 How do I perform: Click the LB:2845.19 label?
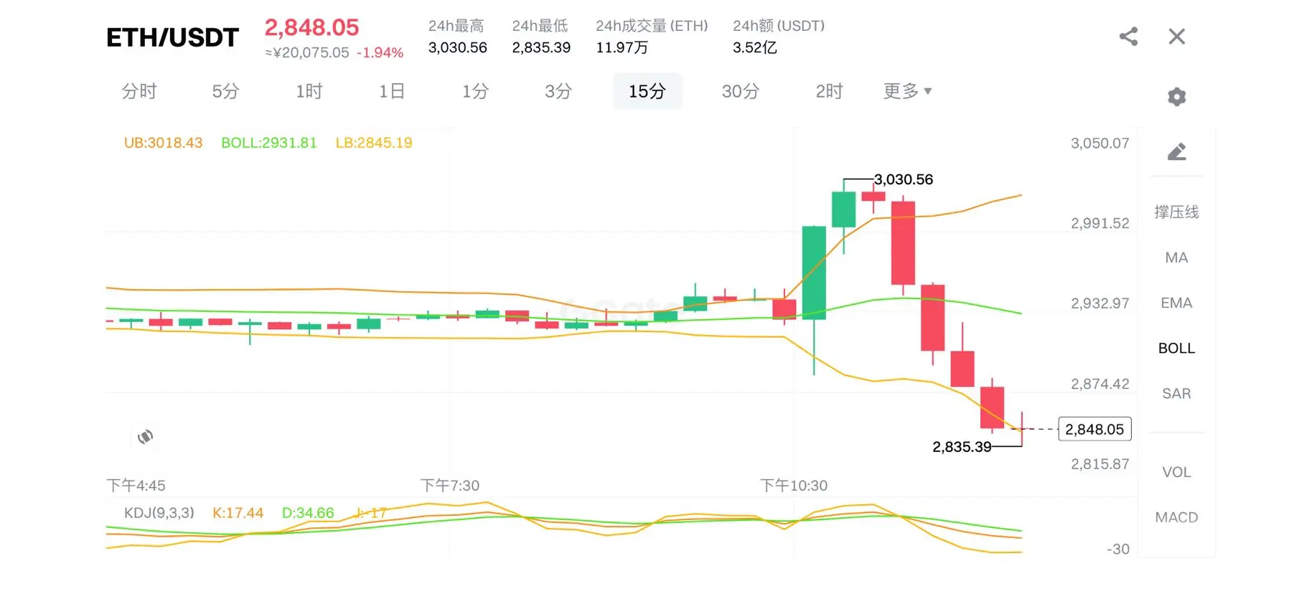[374, 143]
